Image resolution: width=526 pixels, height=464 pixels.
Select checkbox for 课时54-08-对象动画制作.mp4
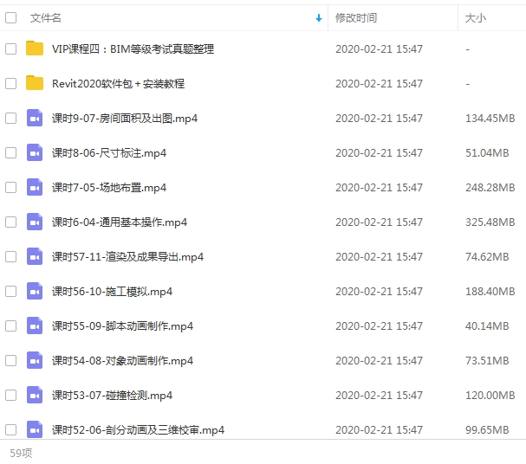pos(10,360)
